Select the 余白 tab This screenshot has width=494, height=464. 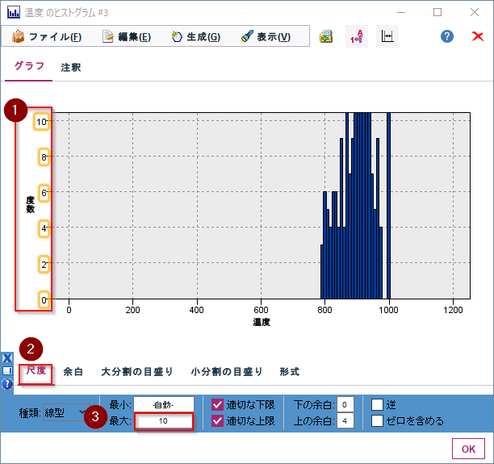point(73,372)
